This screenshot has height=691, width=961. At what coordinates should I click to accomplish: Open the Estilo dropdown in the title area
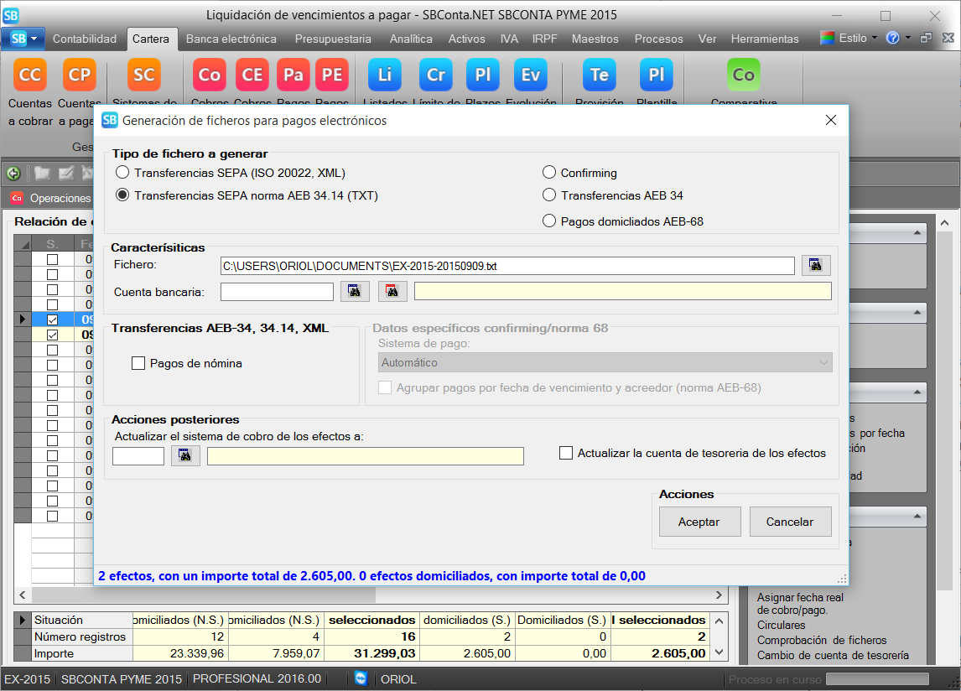(849, 39)
